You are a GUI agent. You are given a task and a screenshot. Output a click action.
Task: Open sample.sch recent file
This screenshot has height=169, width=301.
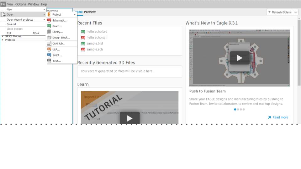click(x=94, y=49)
